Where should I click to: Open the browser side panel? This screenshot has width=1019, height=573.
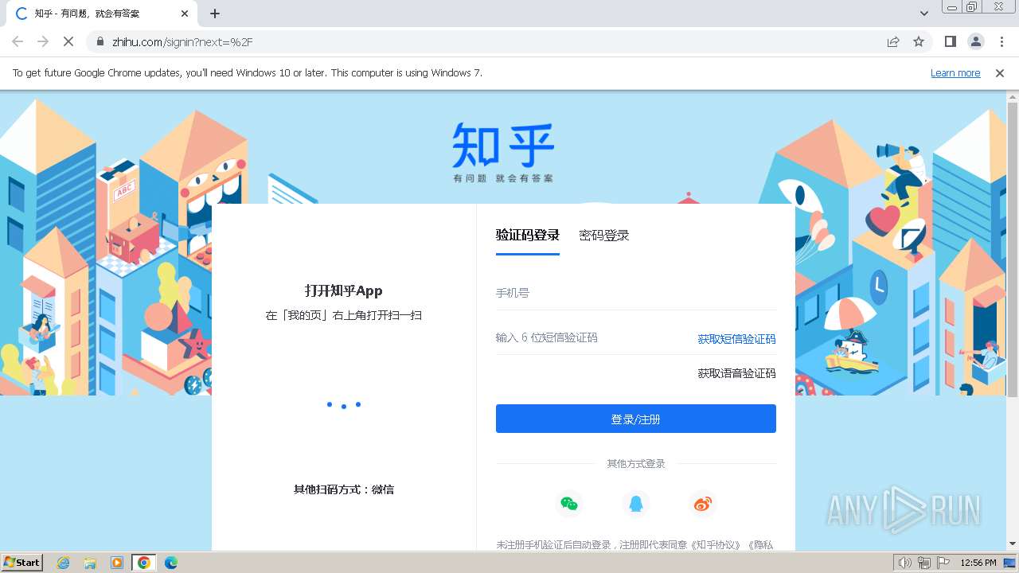click(950, 41)
